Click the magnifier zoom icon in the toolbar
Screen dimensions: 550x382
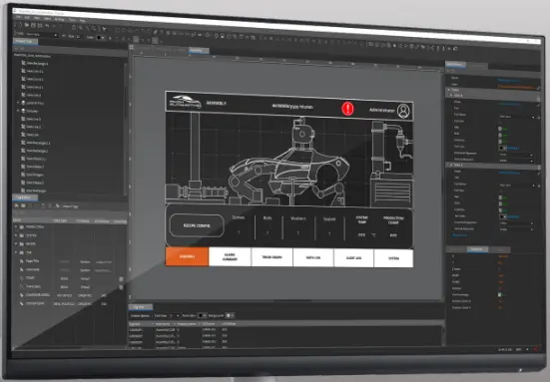coord(93,29)
